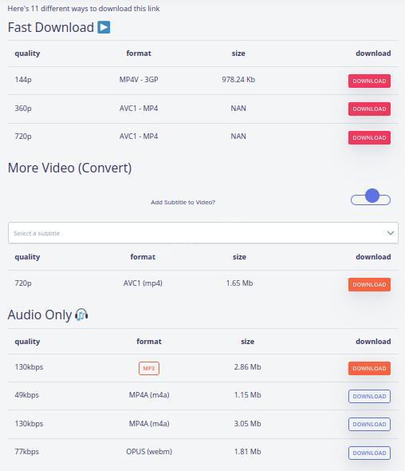Image resolution: width=405 pixels, height=471 pixels.
Task: Click the Add Subtitle to Video? label
Action: pos(183,202)
